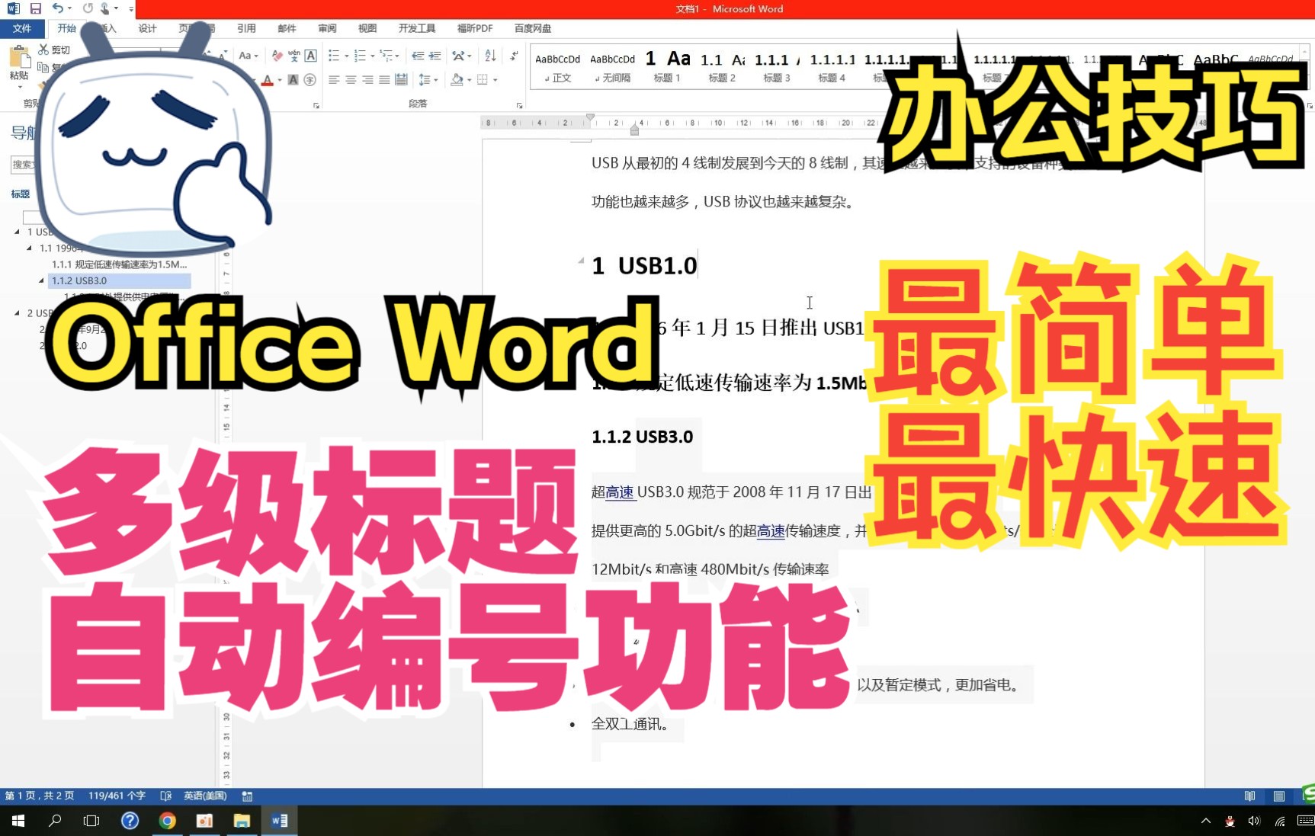The image size is (1315, 836).
Task: Click the sort (排序) icon
Action: tap(491, 56)
